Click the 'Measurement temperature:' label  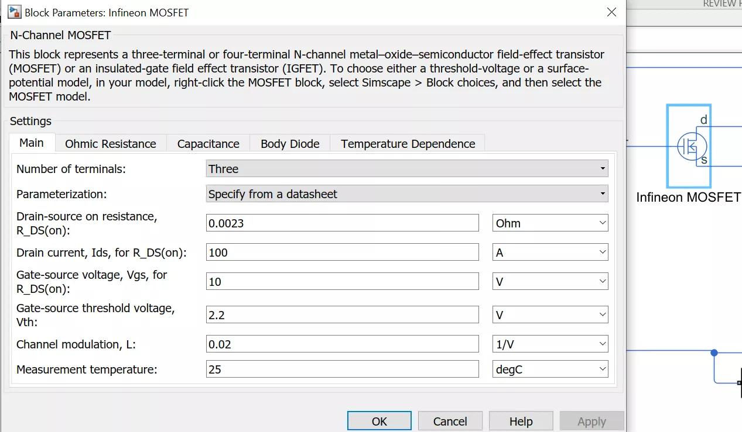[87, 369]
